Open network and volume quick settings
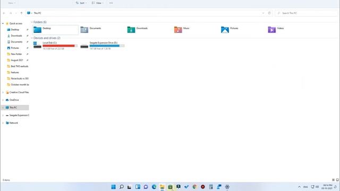The width and height of the screenshot is (340, 191). tap(315, 187)
